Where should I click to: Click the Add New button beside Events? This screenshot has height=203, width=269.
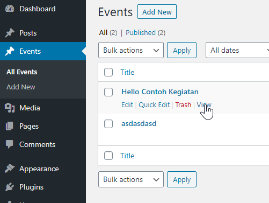(x=157, y=12)
